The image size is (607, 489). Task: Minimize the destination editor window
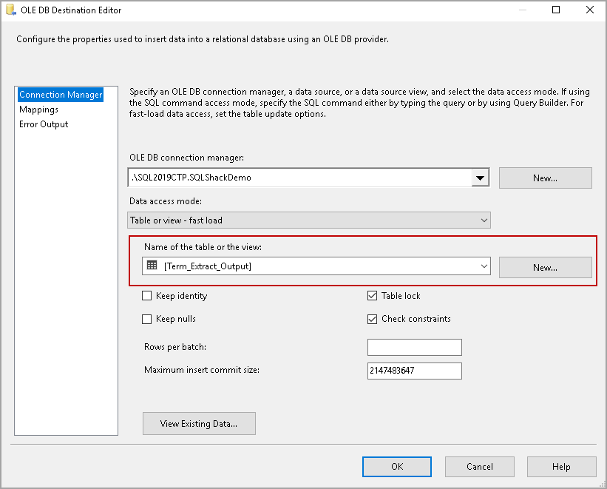tap(522, 10)
